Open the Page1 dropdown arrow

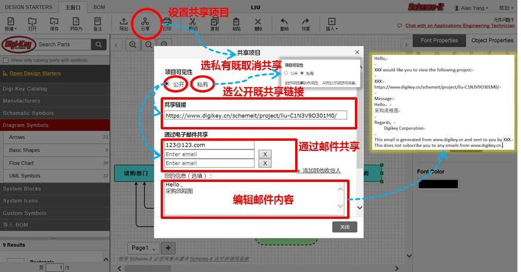point(154,249)
